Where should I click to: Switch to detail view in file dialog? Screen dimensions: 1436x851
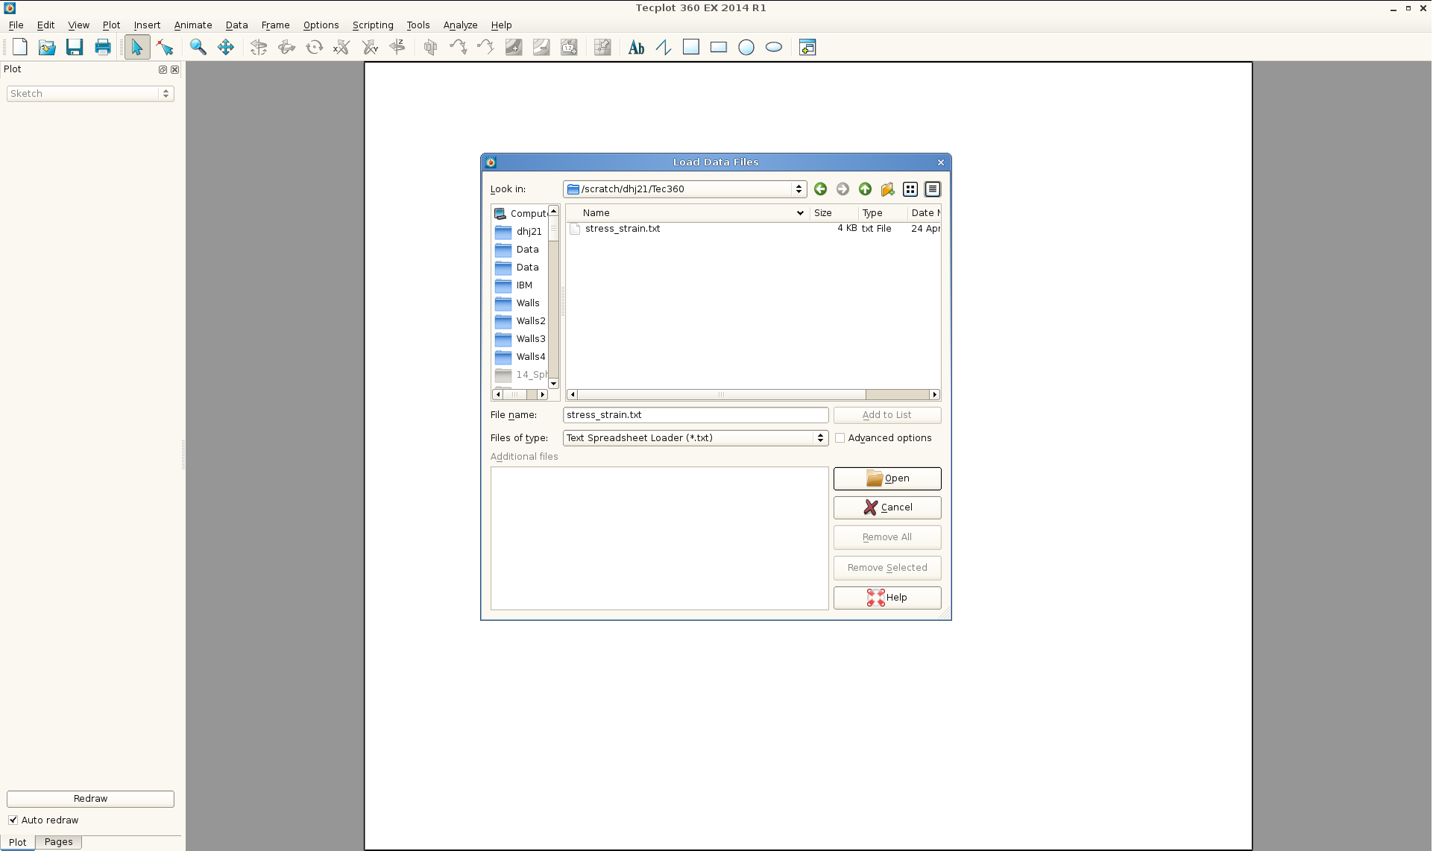coord(933,189)
